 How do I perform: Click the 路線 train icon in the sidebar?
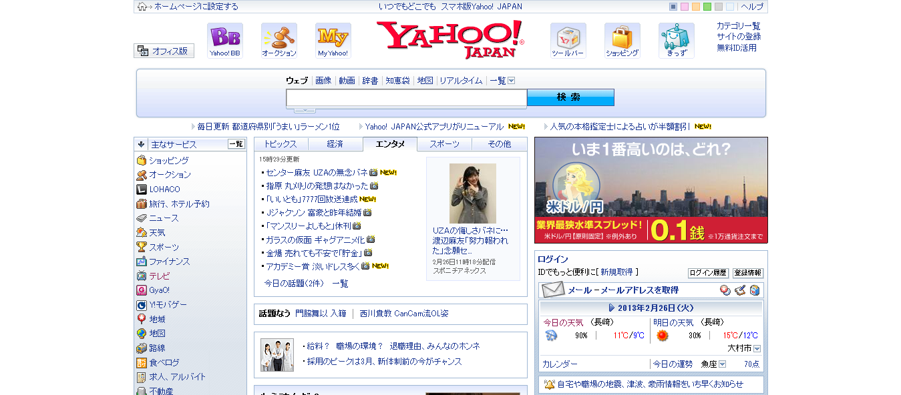coord(142,348)
